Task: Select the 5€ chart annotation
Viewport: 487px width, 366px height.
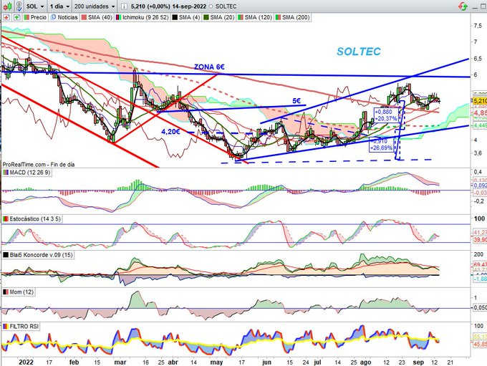Action: point(296,101)
